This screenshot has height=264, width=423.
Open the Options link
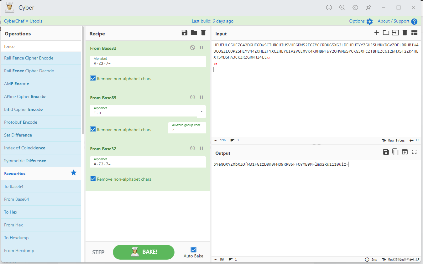(x=357, y=21)
